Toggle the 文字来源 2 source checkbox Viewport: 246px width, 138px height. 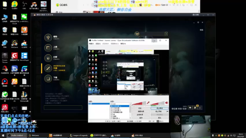click(112, 110)
